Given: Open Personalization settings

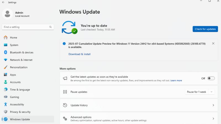Looking at the screenshot, I should click(x=28, y=67).
